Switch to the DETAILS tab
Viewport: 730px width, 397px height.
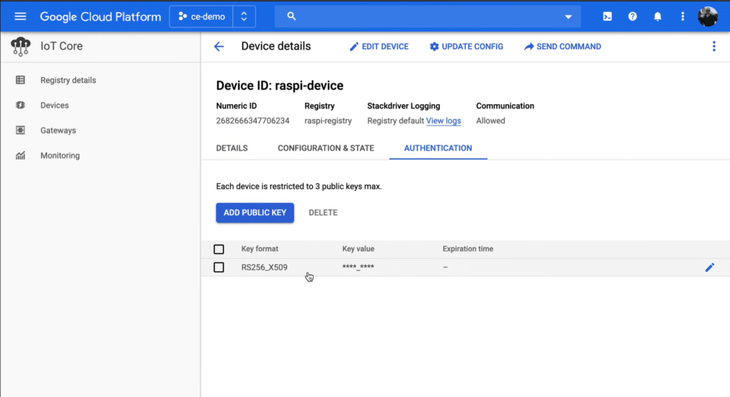(x=232, y=148)
